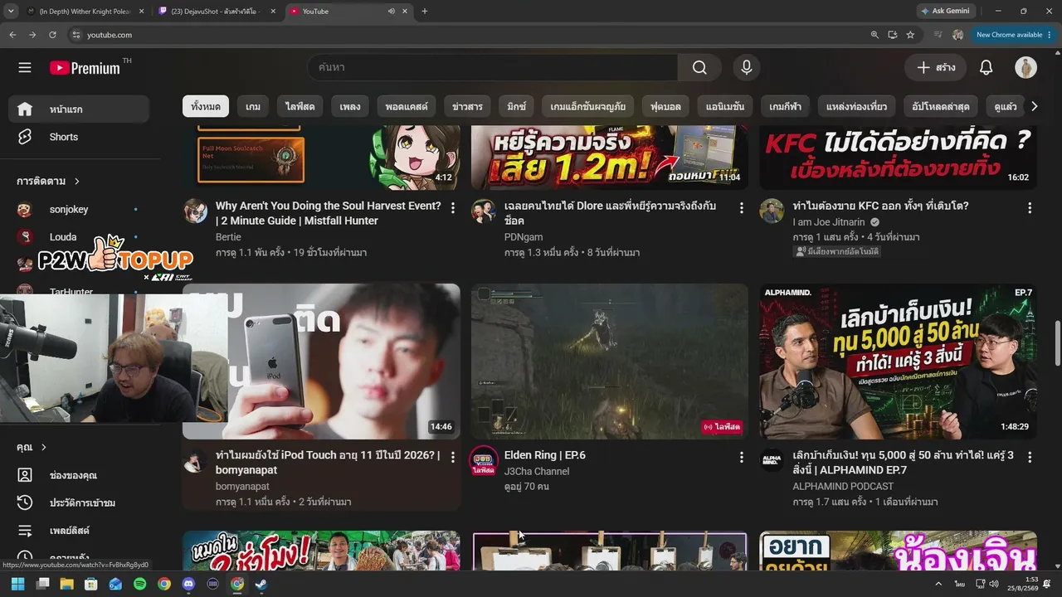Select the 'เกม' filter chip
Screen dimensions: 1062x597
tap(253, 107)
